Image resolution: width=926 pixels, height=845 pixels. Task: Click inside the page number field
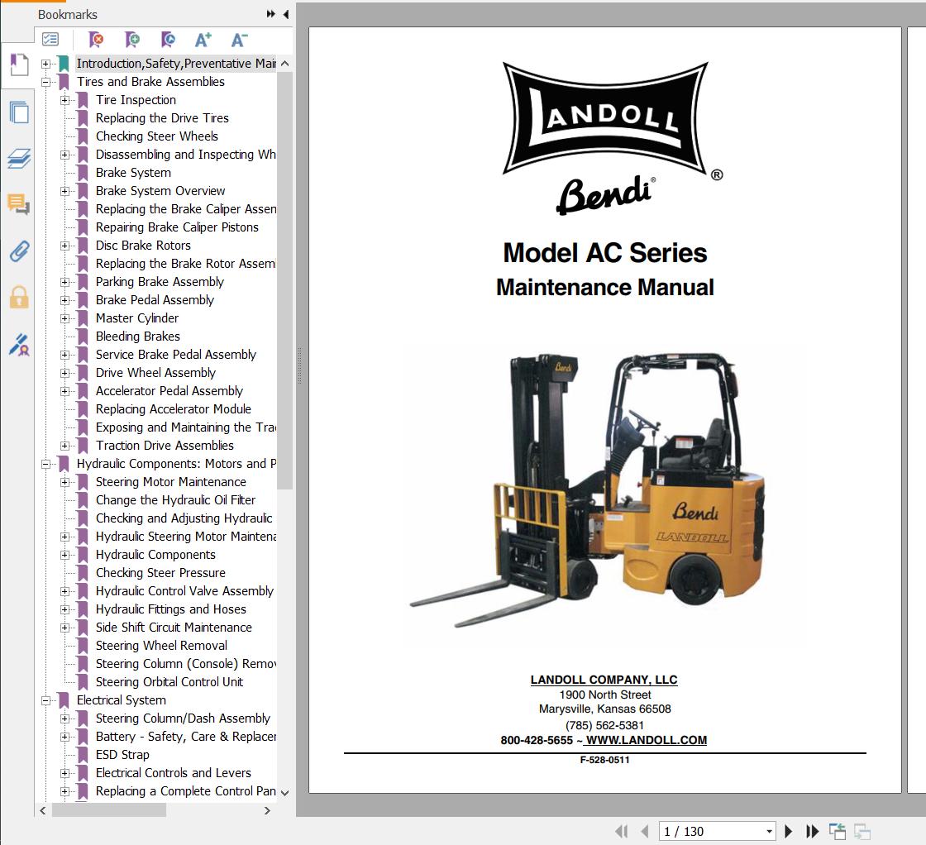[x=711, y=831]
